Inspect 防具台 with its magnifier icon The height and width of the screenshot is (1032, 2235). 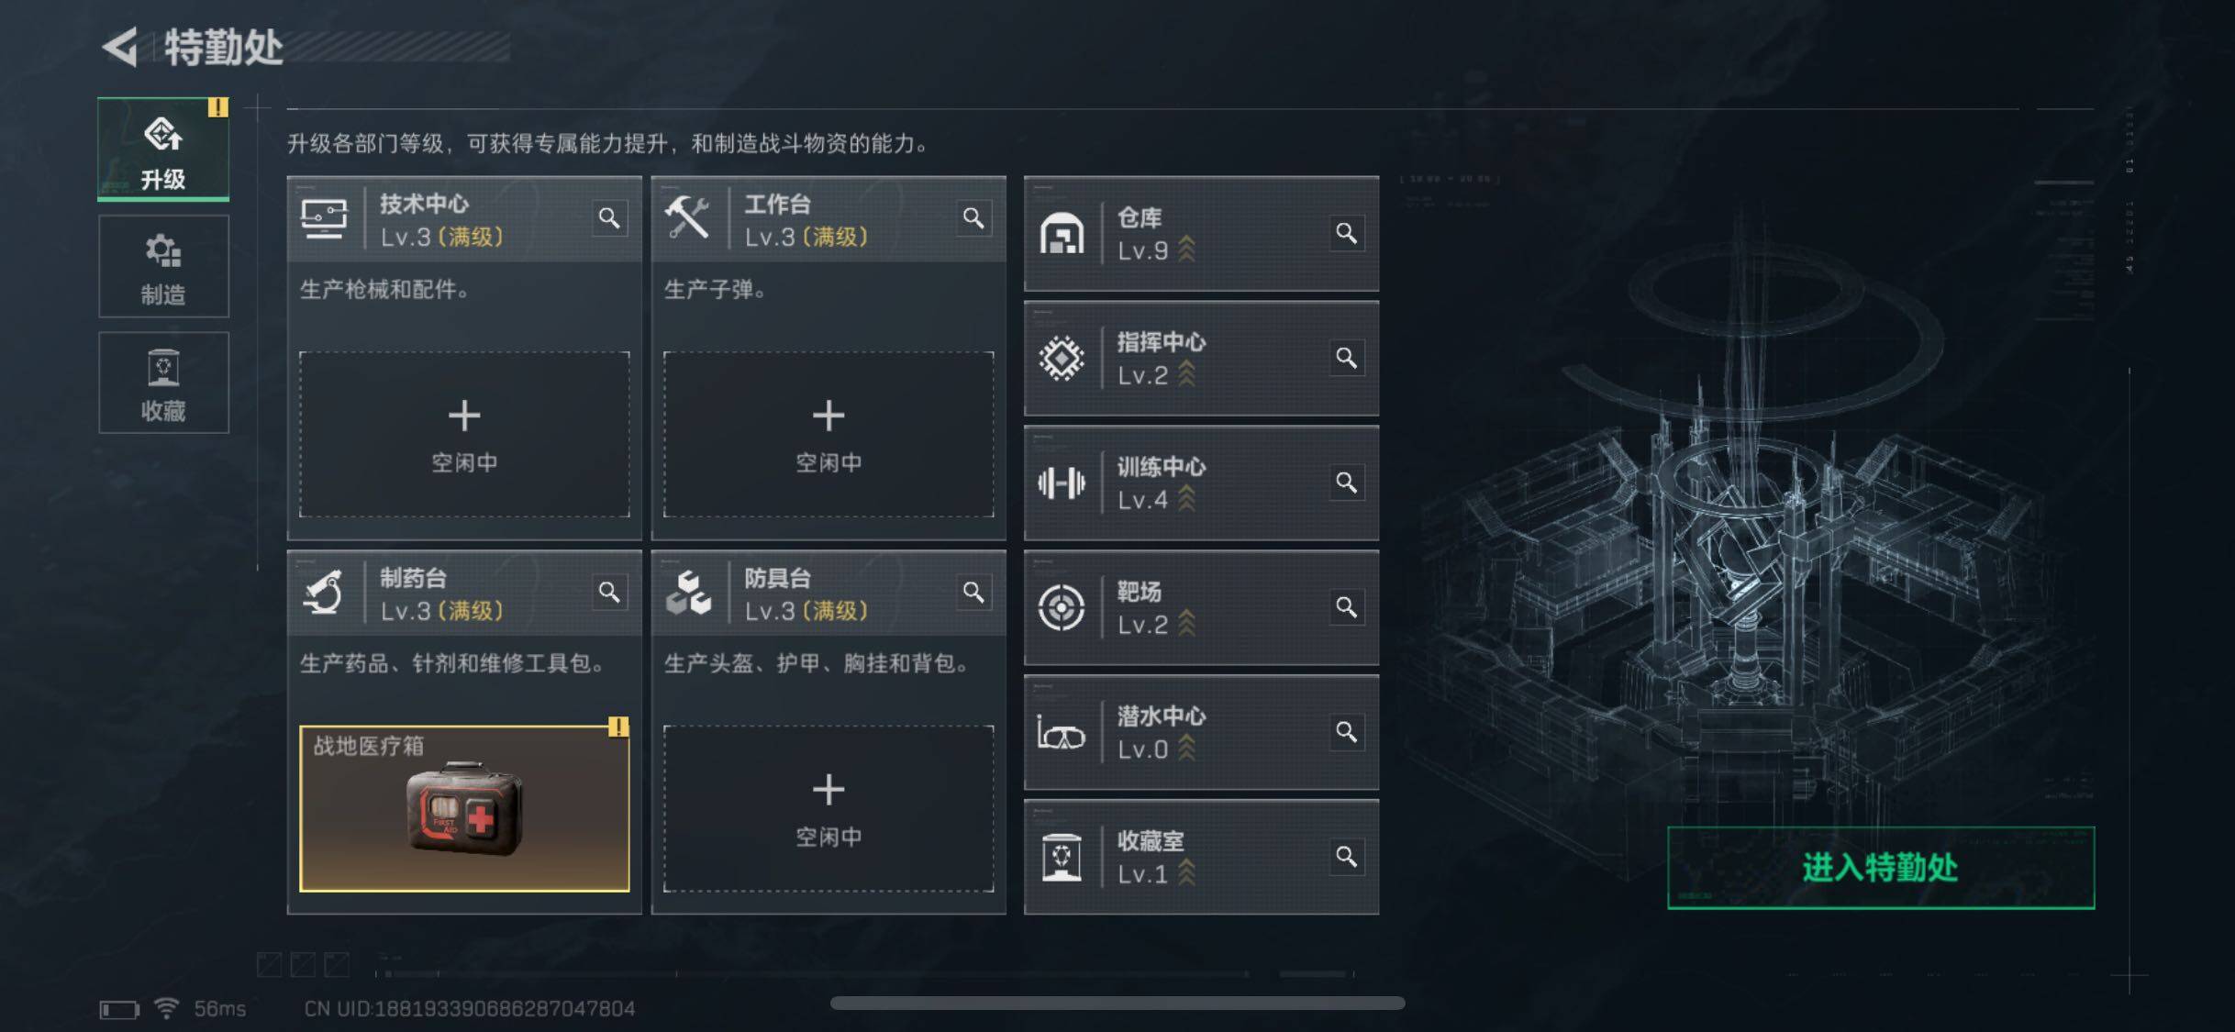coord(973,593)
